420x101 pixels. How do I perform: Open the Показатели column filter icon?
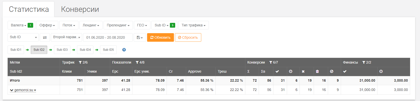pyautogui.click(x=137, y=62)
